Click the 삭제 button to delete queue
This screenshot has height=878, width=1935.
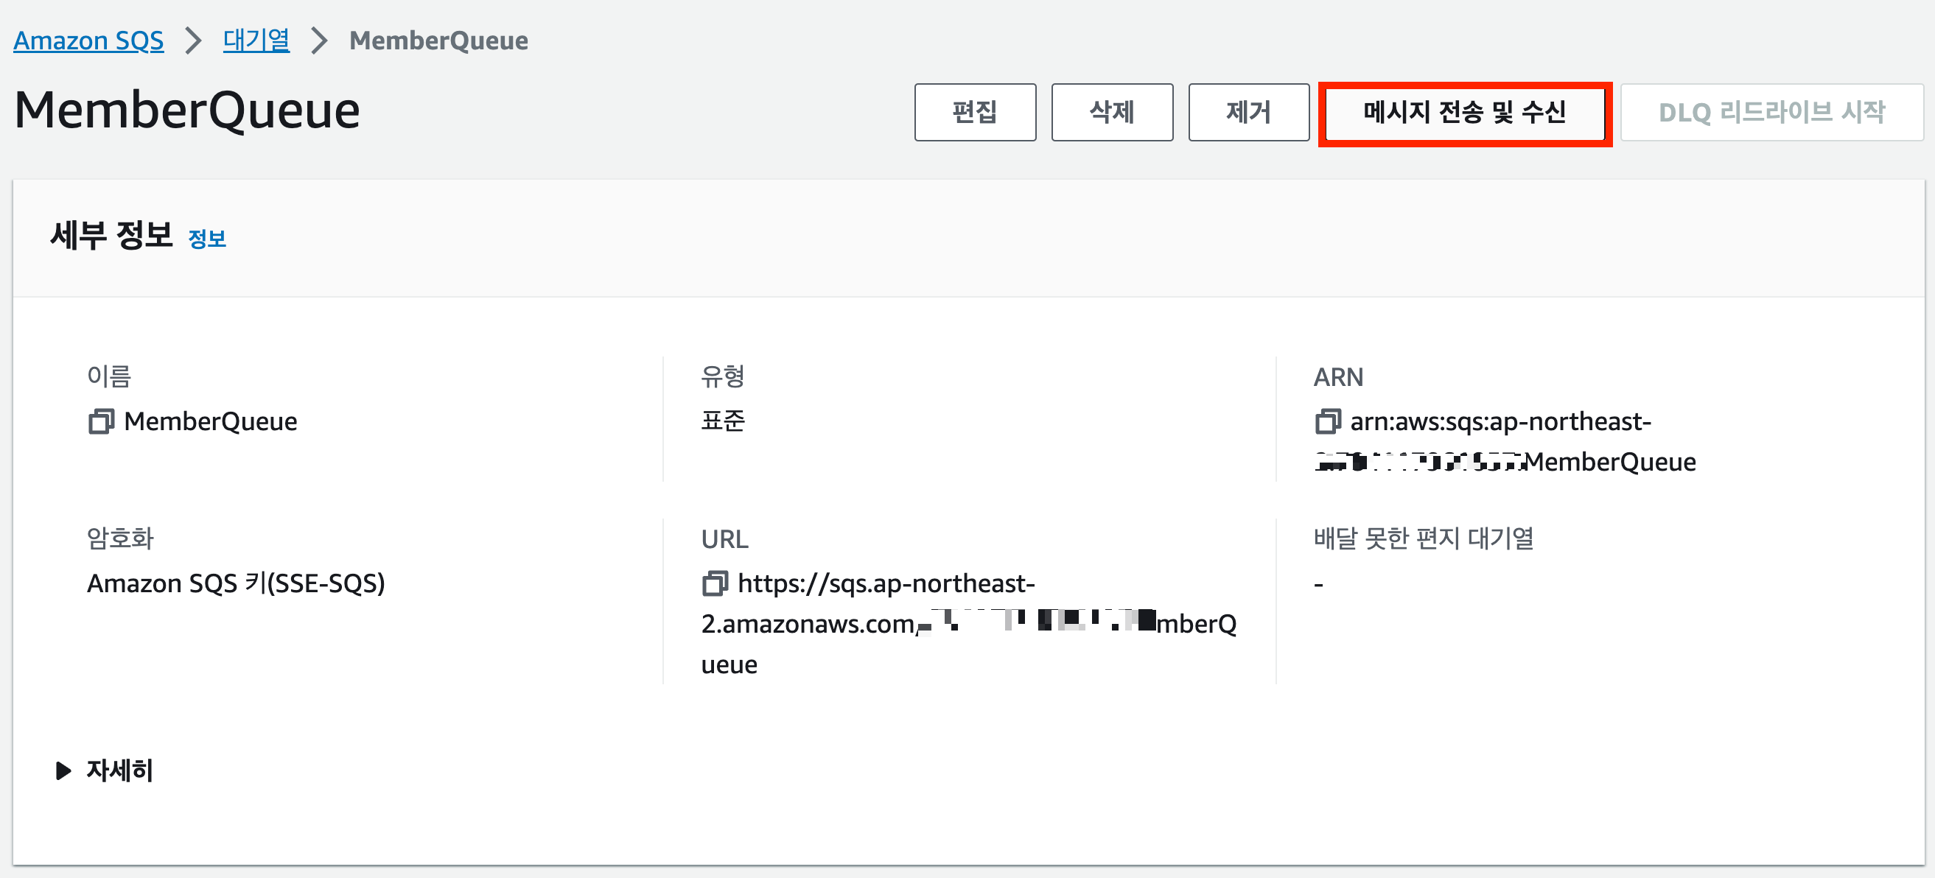click(x=1111, y=113)
